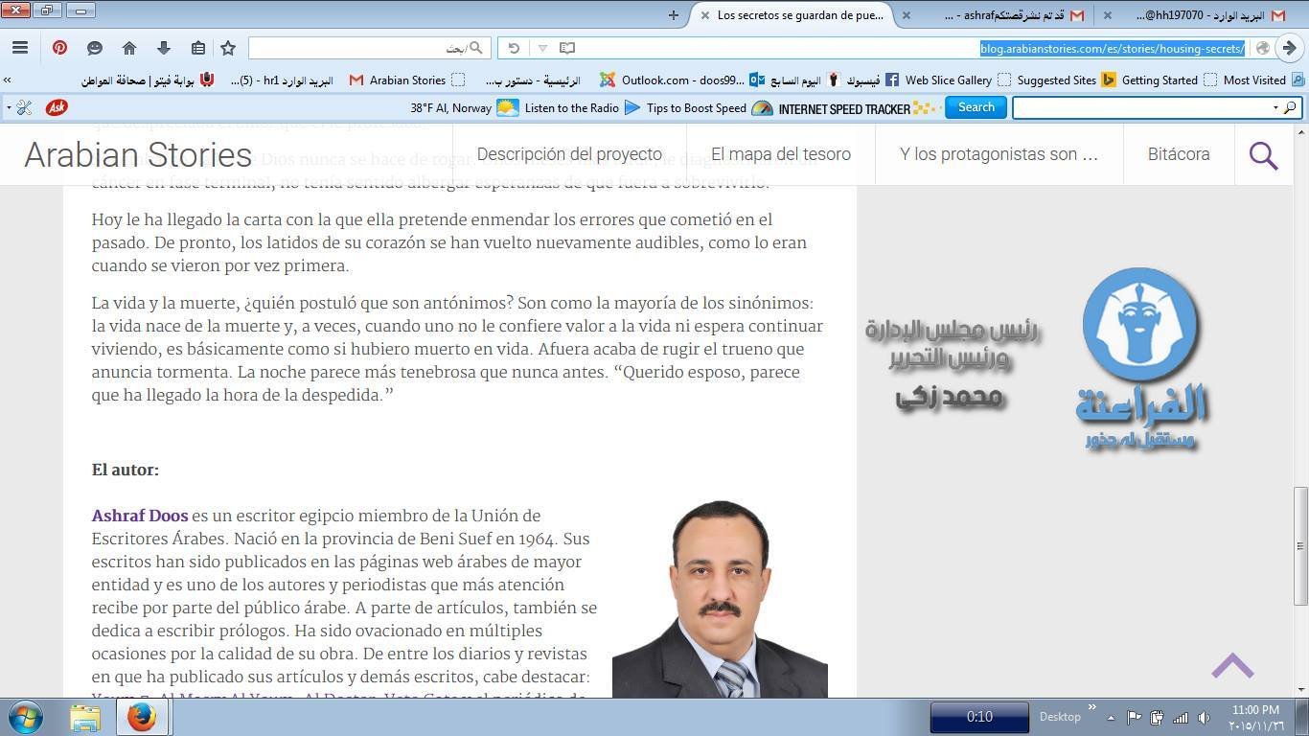Click the Pinterest toolbar icon

(59, 48)
